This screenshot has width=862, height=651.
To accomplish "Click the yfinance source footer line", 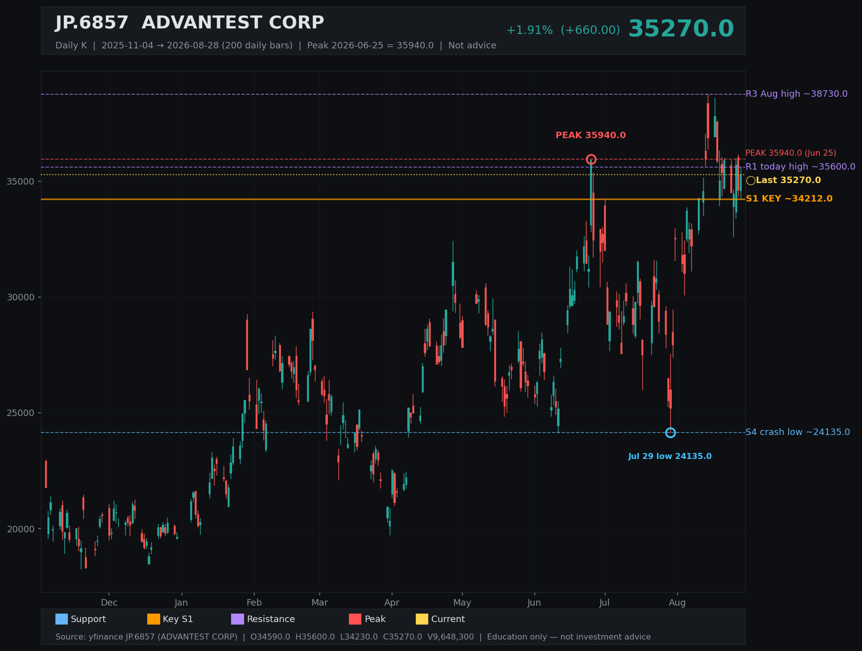I will pyautogui.click(x=353, y=637).
